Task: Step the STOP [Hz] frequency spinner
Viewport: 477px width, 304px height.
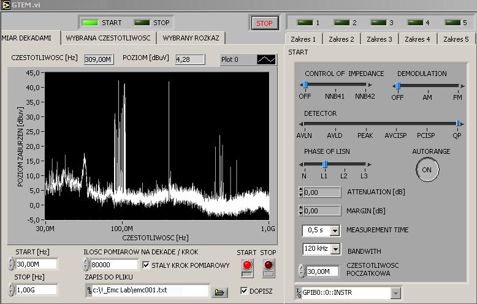Action: pyautogui.click(x=11, y=289)
